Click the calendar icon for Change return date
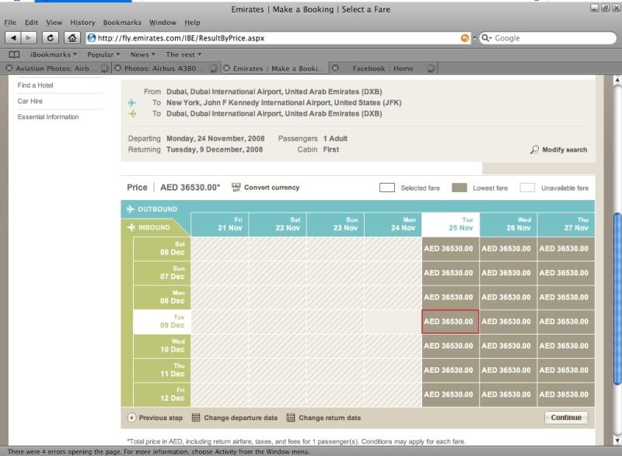The image size is (622, 456). pos(291,418)
